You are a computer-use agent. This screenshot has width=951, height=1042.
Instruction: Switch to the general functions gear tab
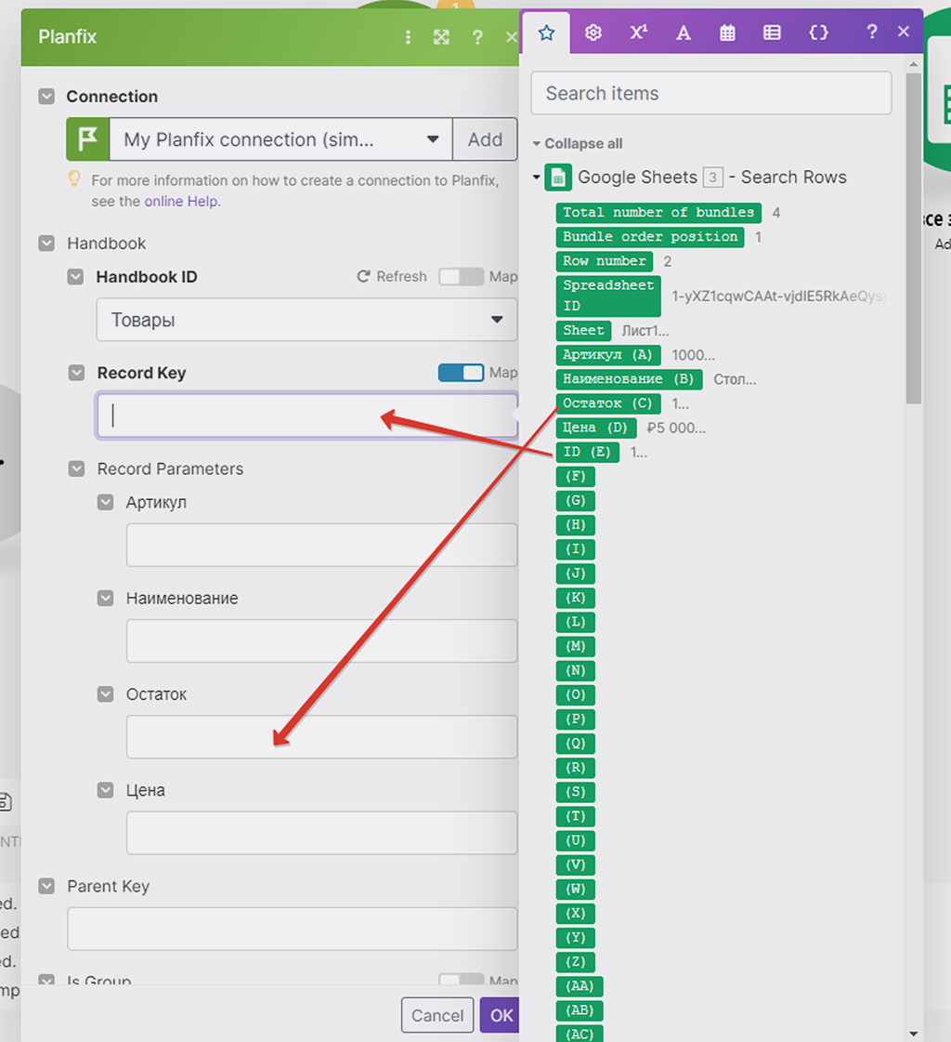pos(593,33)
